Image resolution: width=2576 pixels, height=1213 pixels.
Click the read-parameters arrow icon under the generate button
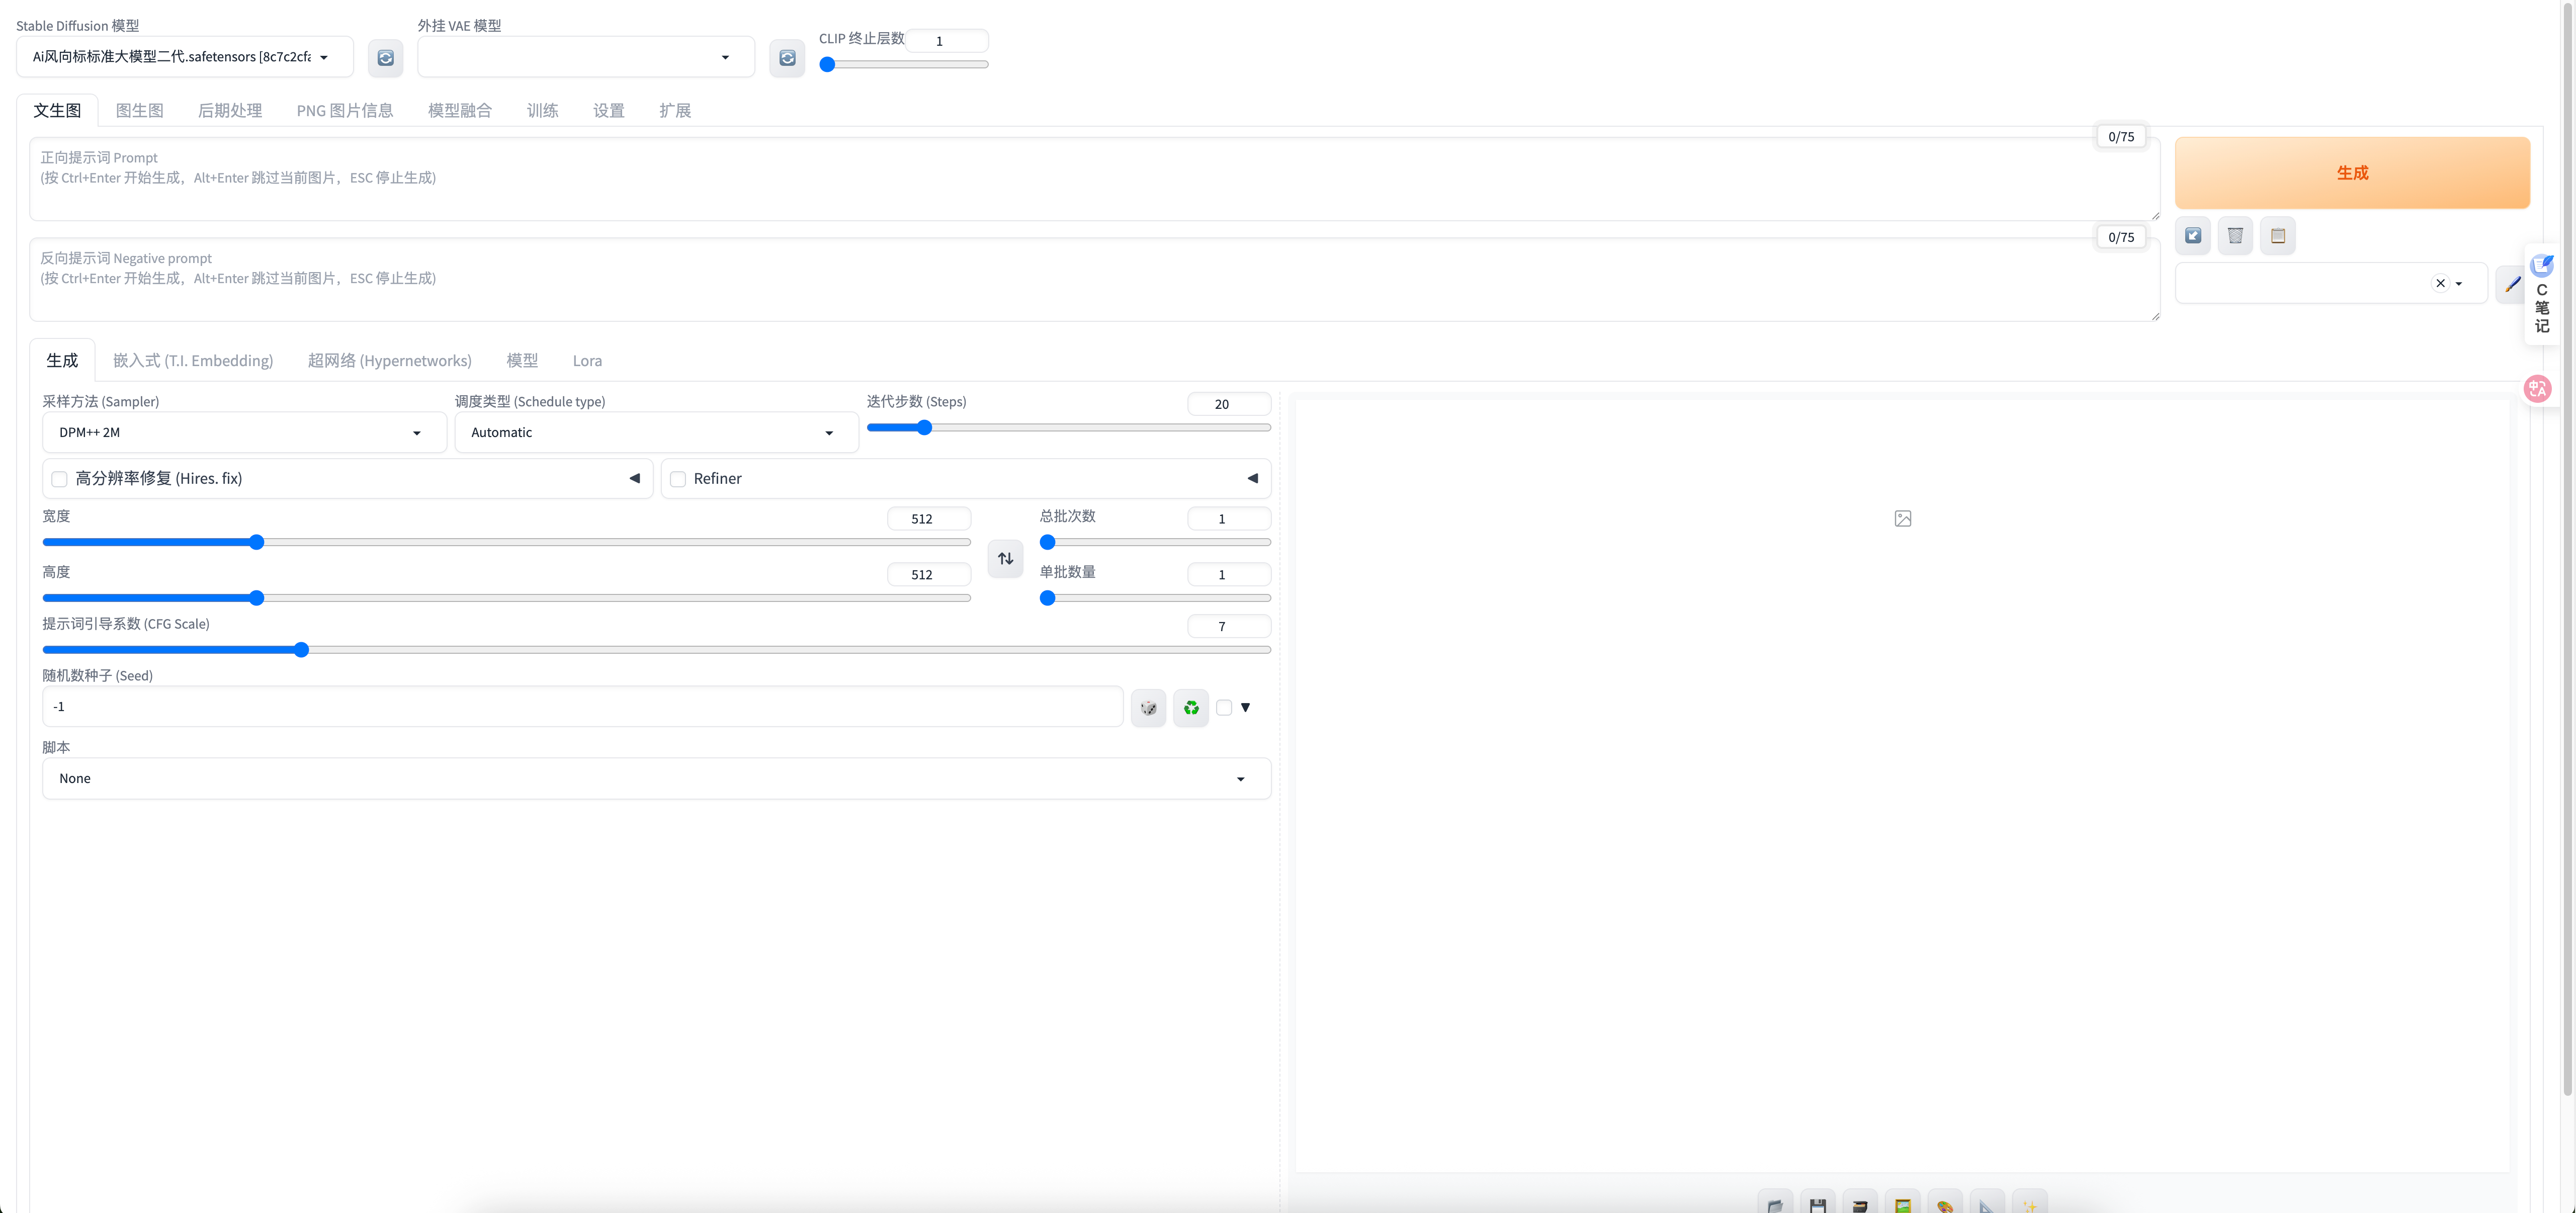point(2193,236)
